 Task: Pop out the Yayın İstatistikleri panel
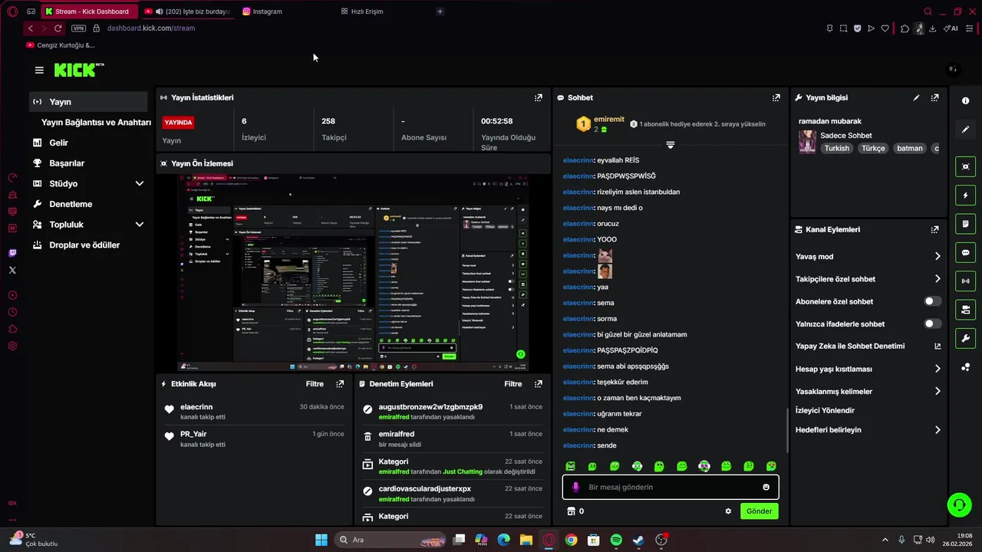pyautogui.click(x=539, y=97)
